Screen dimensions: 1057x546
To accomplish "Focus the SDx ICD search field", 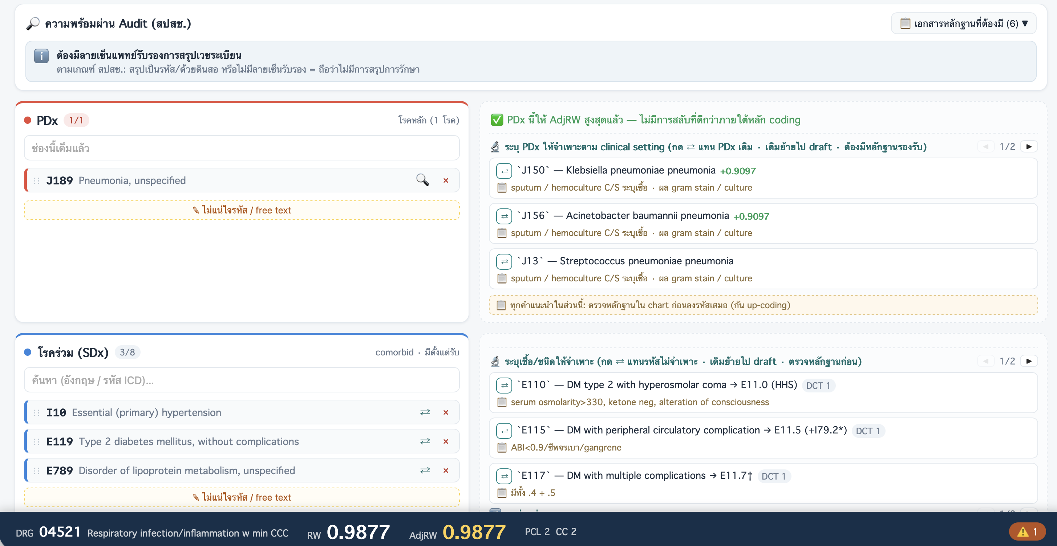I will pyautogui.click(x=242, y=380).
